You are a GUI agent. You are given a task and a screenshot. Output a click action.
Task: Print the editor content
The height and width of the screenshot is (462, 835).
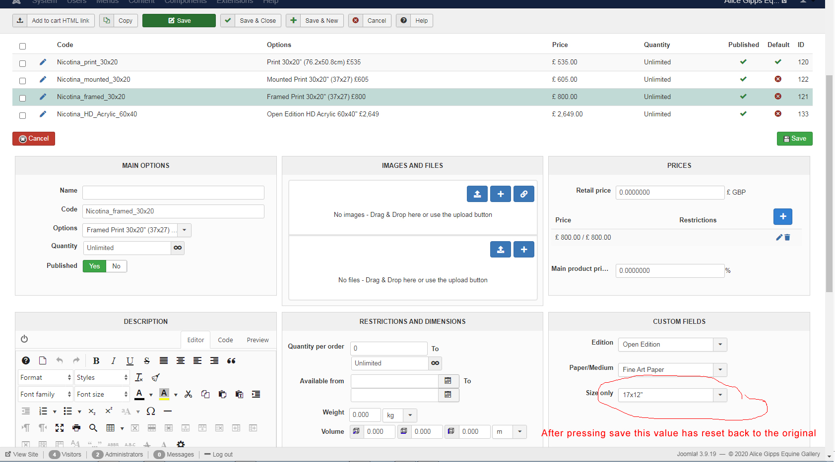pyautogui.click(x=76, y=428)
